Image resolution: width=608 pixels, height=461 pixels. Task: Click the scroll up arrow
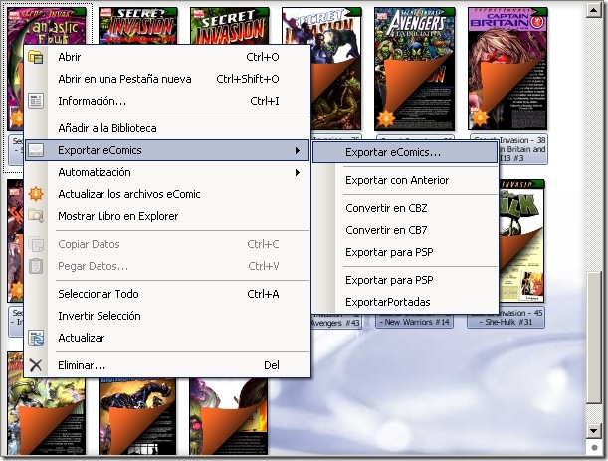[594, 9]
